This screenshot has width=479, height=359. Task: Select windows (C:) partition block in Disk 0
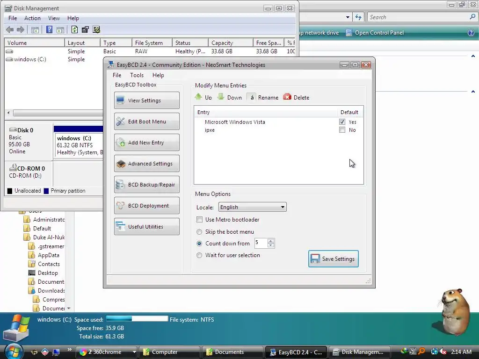(x=79, y=145)
